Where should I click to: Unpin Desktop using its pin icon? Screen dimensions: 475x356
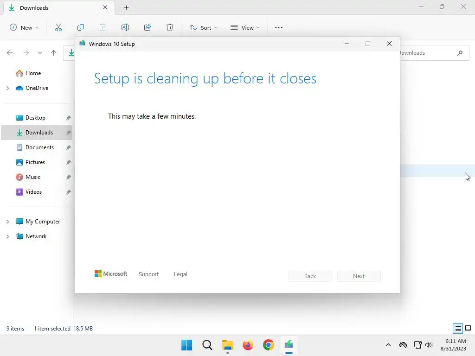69,118
